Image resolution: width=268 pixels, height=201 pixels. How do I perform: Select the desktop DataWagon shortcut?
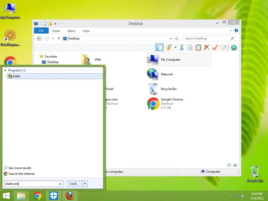pos(10,38)
